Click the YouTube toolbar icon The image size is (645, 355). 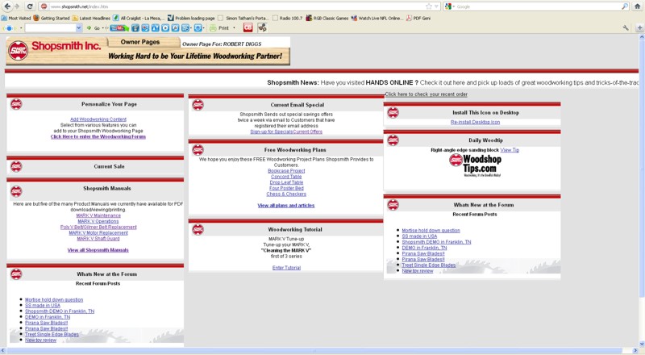119,28
